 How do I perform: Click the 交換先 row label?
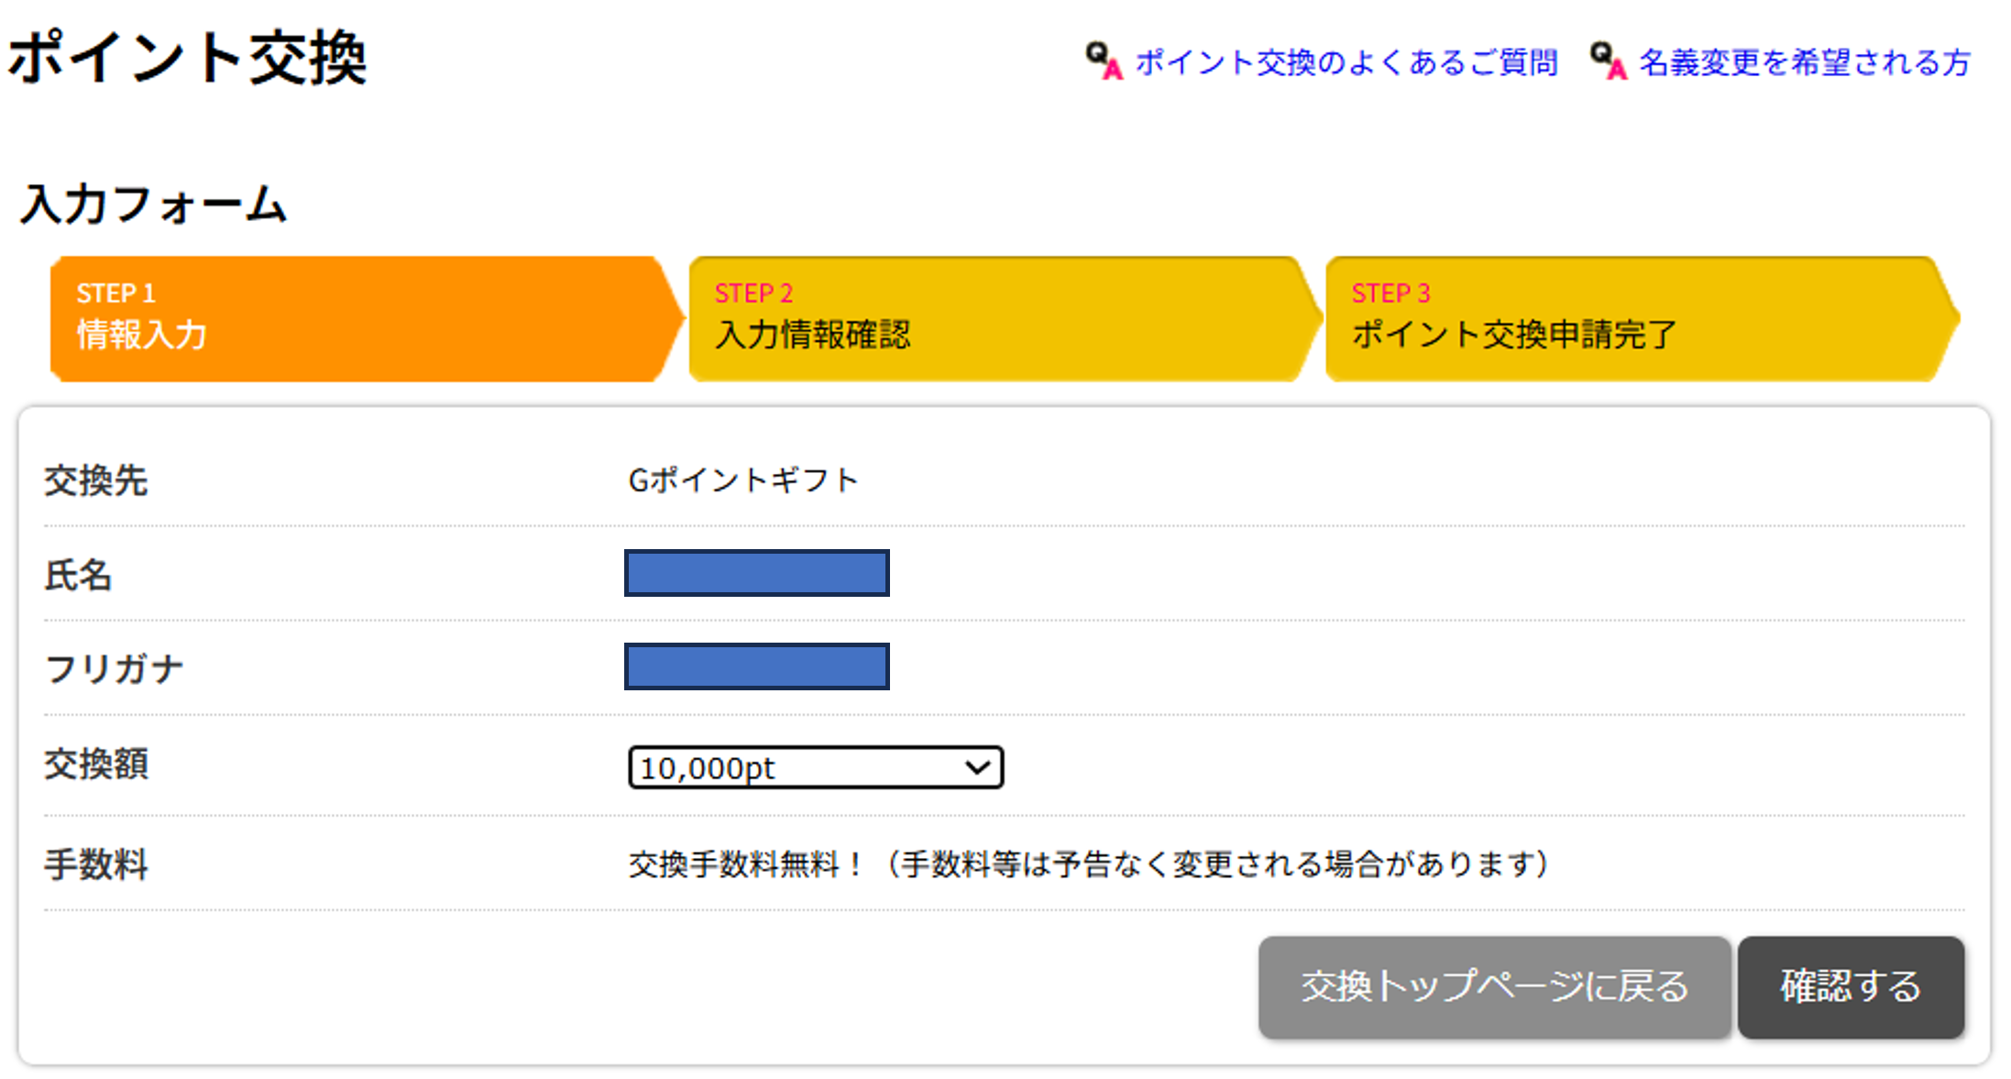[x=96, y=480]
